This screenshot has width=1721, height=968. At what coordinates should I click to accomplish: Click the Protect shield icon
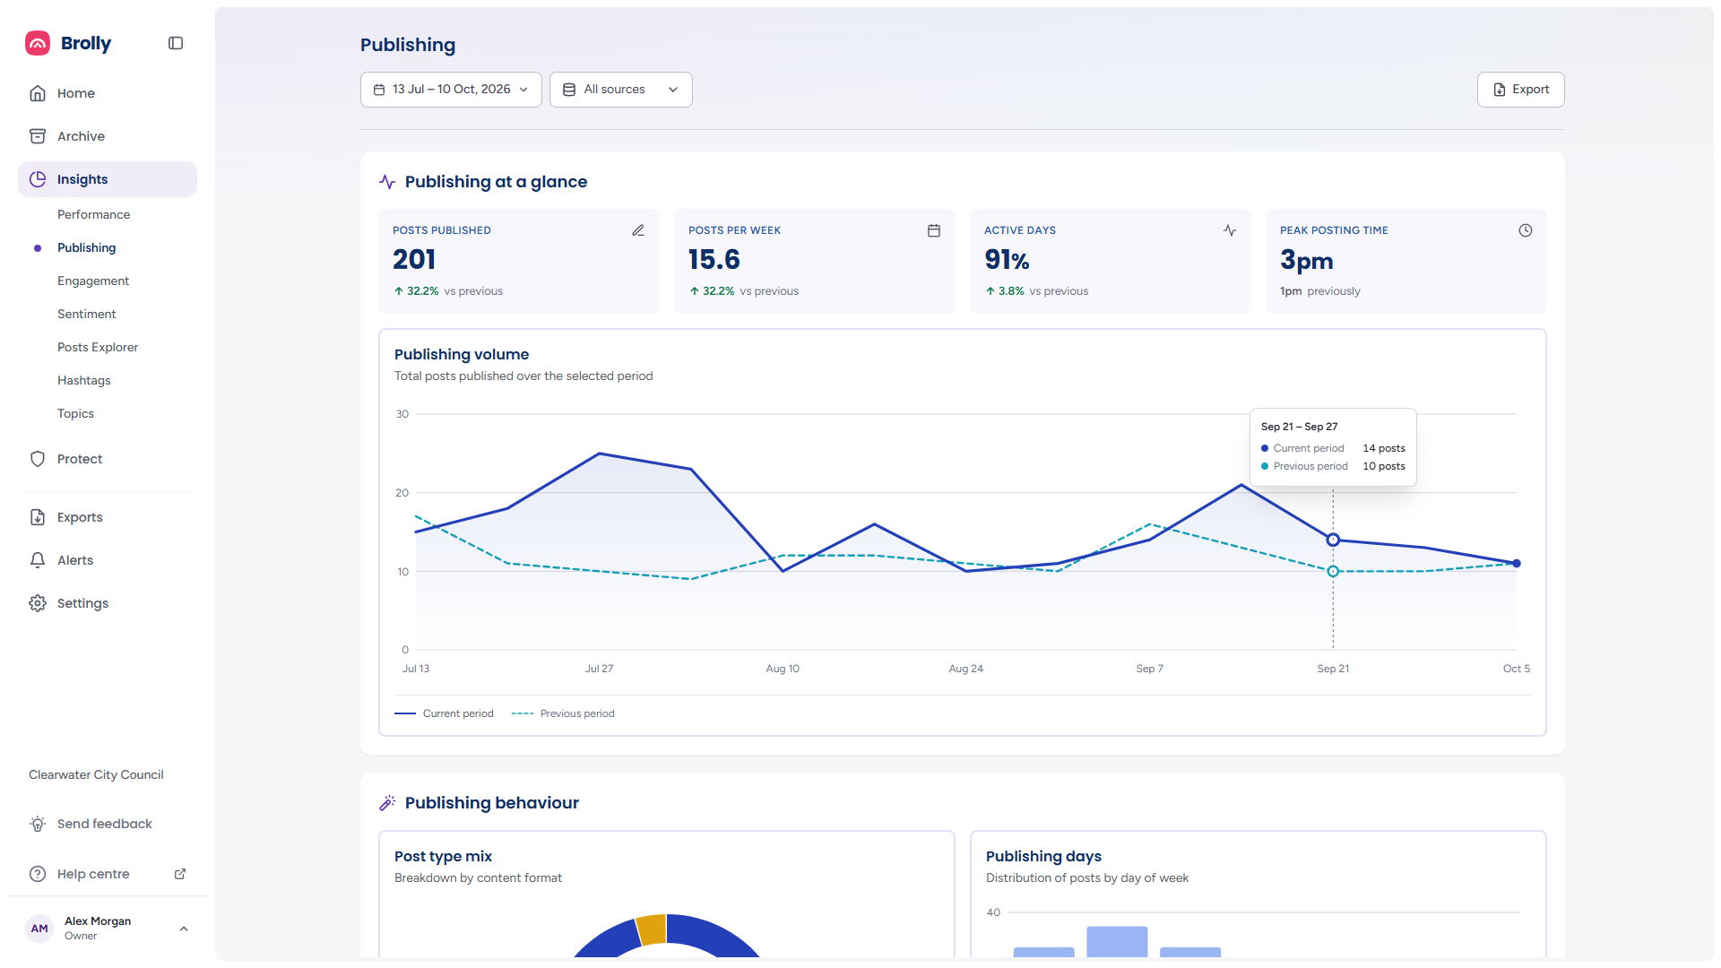(38, 459)
